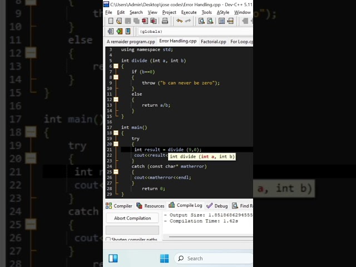Click the 'return a/b;' line

point(156,105)
